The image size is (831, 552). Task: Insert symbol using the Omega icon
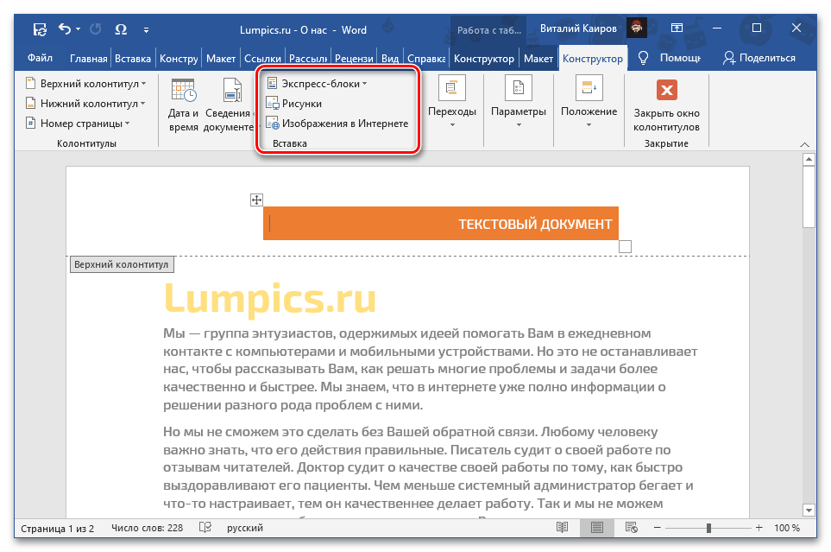[x=121, y=29]
